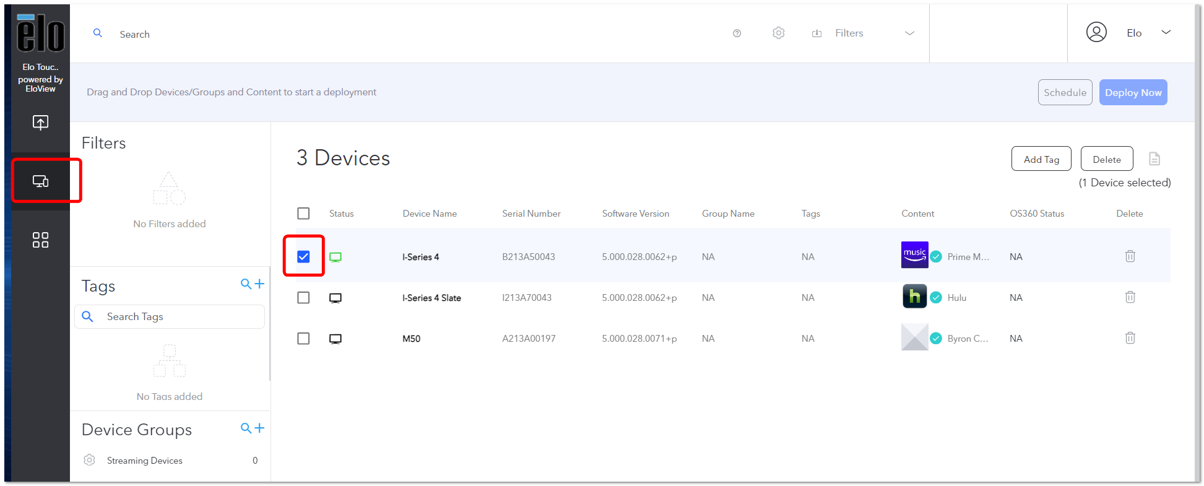The height and width of the screenshot is (486, 1204).
Task: Check the I-Series 4 Slate checkbox
Action: pyautogui.click(x=303, y=298)
